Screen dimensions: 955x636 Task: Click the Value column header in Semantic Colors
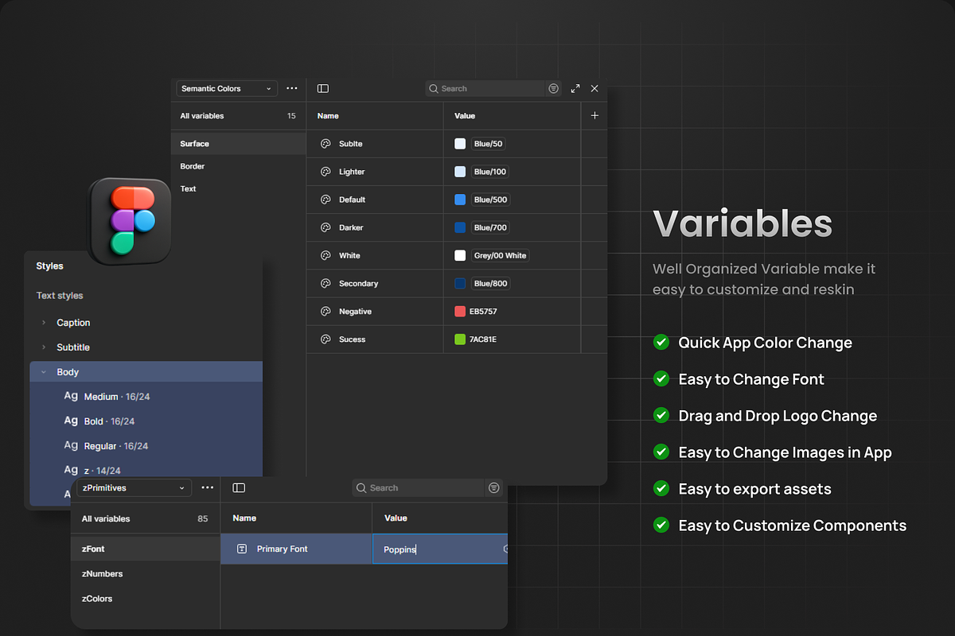coord(465,116)
